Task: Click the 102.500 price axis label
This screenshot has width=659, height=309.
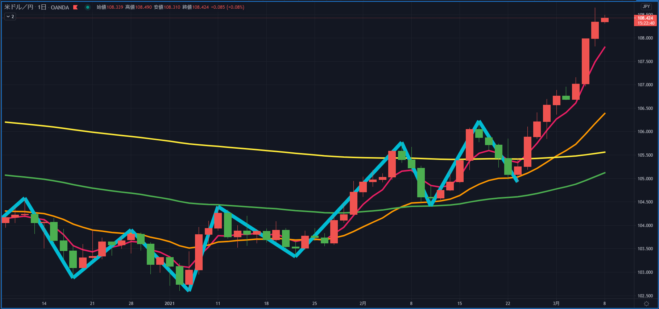Action: point(645,296)
